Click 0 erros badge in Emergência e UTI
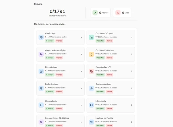Image resolution: width=173 pixels, height=127 pixels. pos(109,75)
